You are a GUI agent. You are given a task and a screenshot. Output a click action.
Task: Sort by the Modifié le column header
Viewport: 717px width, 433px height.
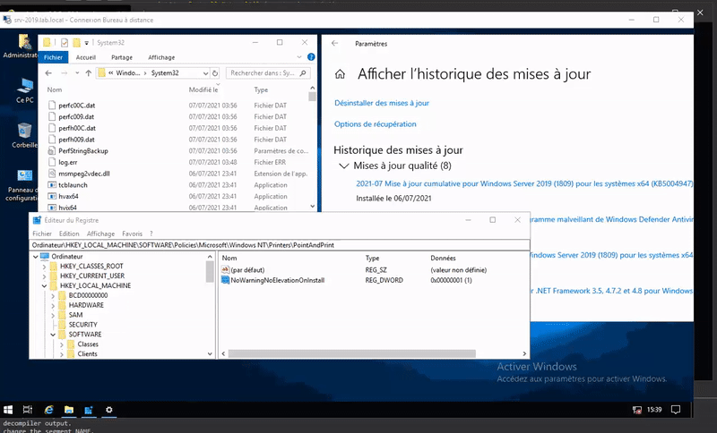(x=203, y=89)
